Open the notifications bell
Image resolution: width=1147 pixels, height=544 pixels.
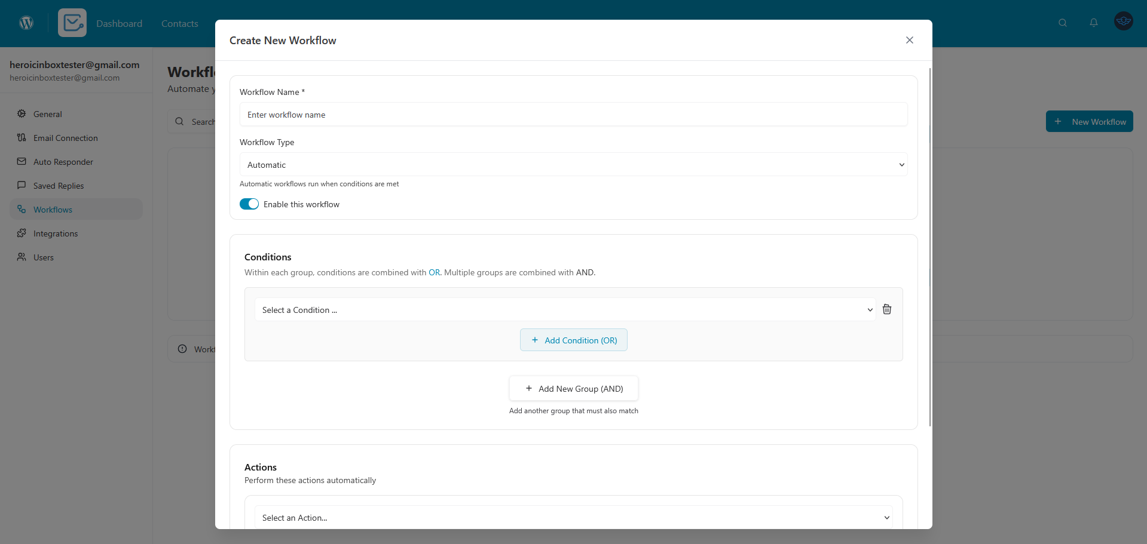tap(1093, 23)
